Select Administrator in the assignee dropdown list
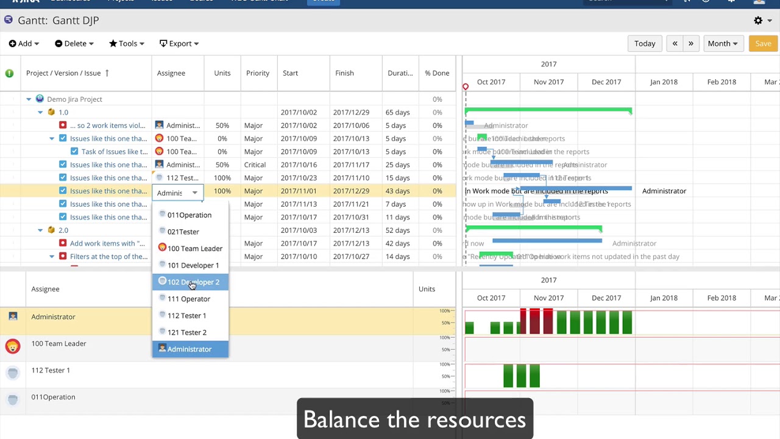780x439 pixels. 190,349
